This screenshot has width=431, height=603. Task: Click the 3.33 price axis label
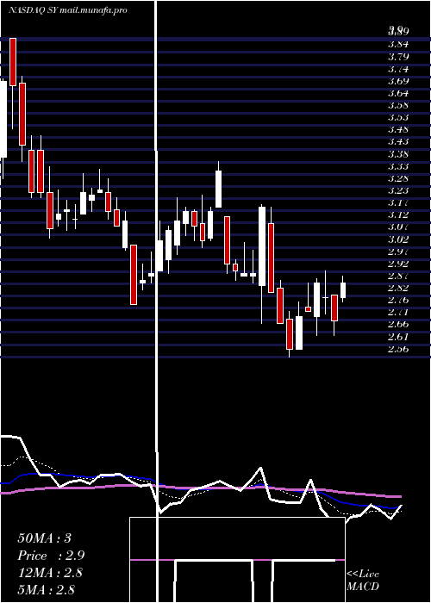(x=398, y=166)
